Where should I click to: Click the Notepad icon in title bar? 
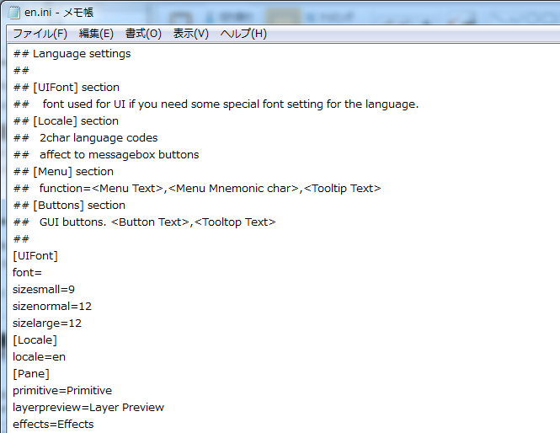(14, 13)
